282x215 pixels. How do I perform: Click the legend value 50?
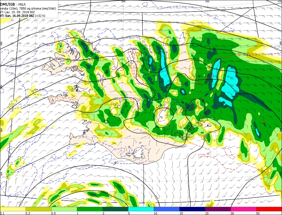(x=258, y=213)
